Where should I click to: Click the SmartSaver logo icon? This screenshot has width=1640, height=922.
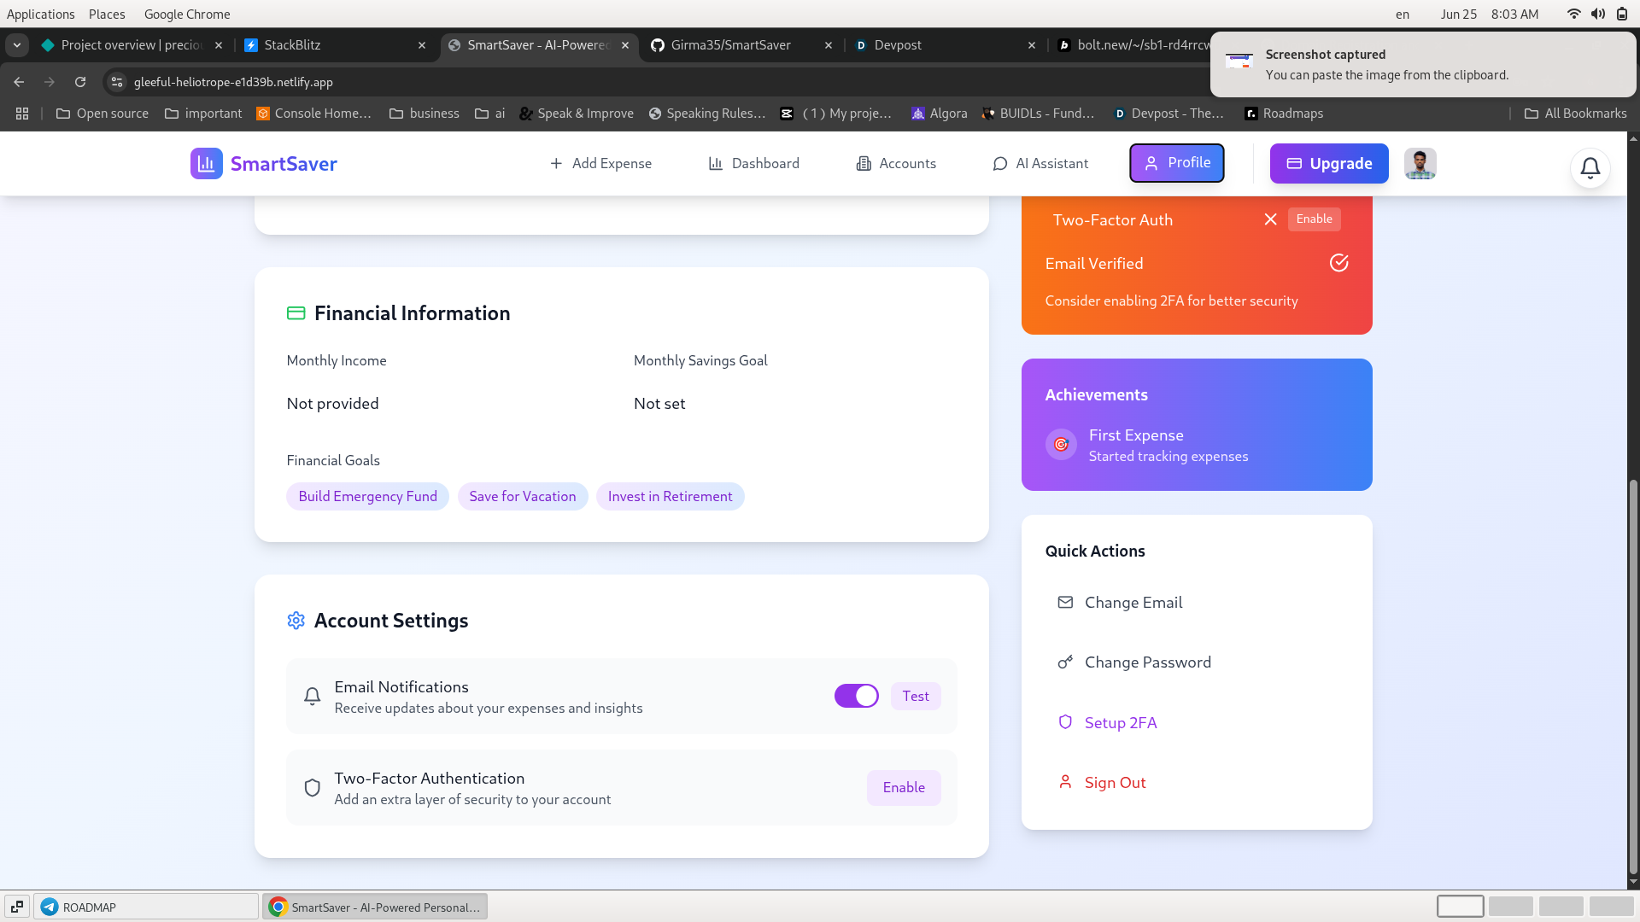[206, 164]
